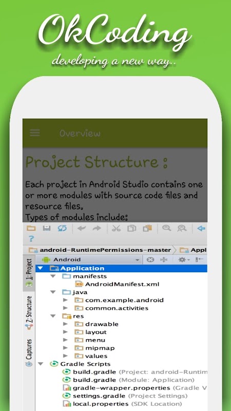Select the values folder label
Image resolution: width=231 pixels, height=411 pixels.
(96, 356)
